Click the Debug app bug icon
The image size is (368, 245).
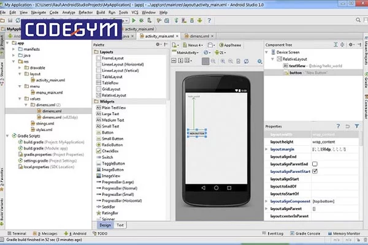click(x=141, y=21)
